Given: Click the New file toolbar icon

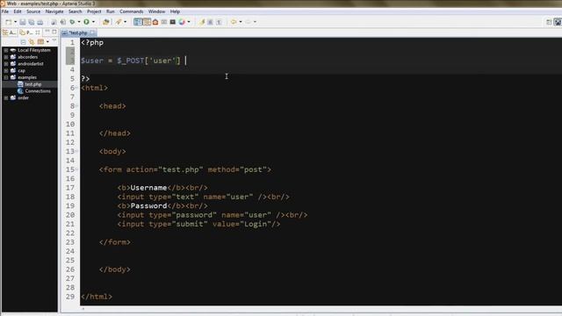Looking at the screenshot, I should pos(8,22).
